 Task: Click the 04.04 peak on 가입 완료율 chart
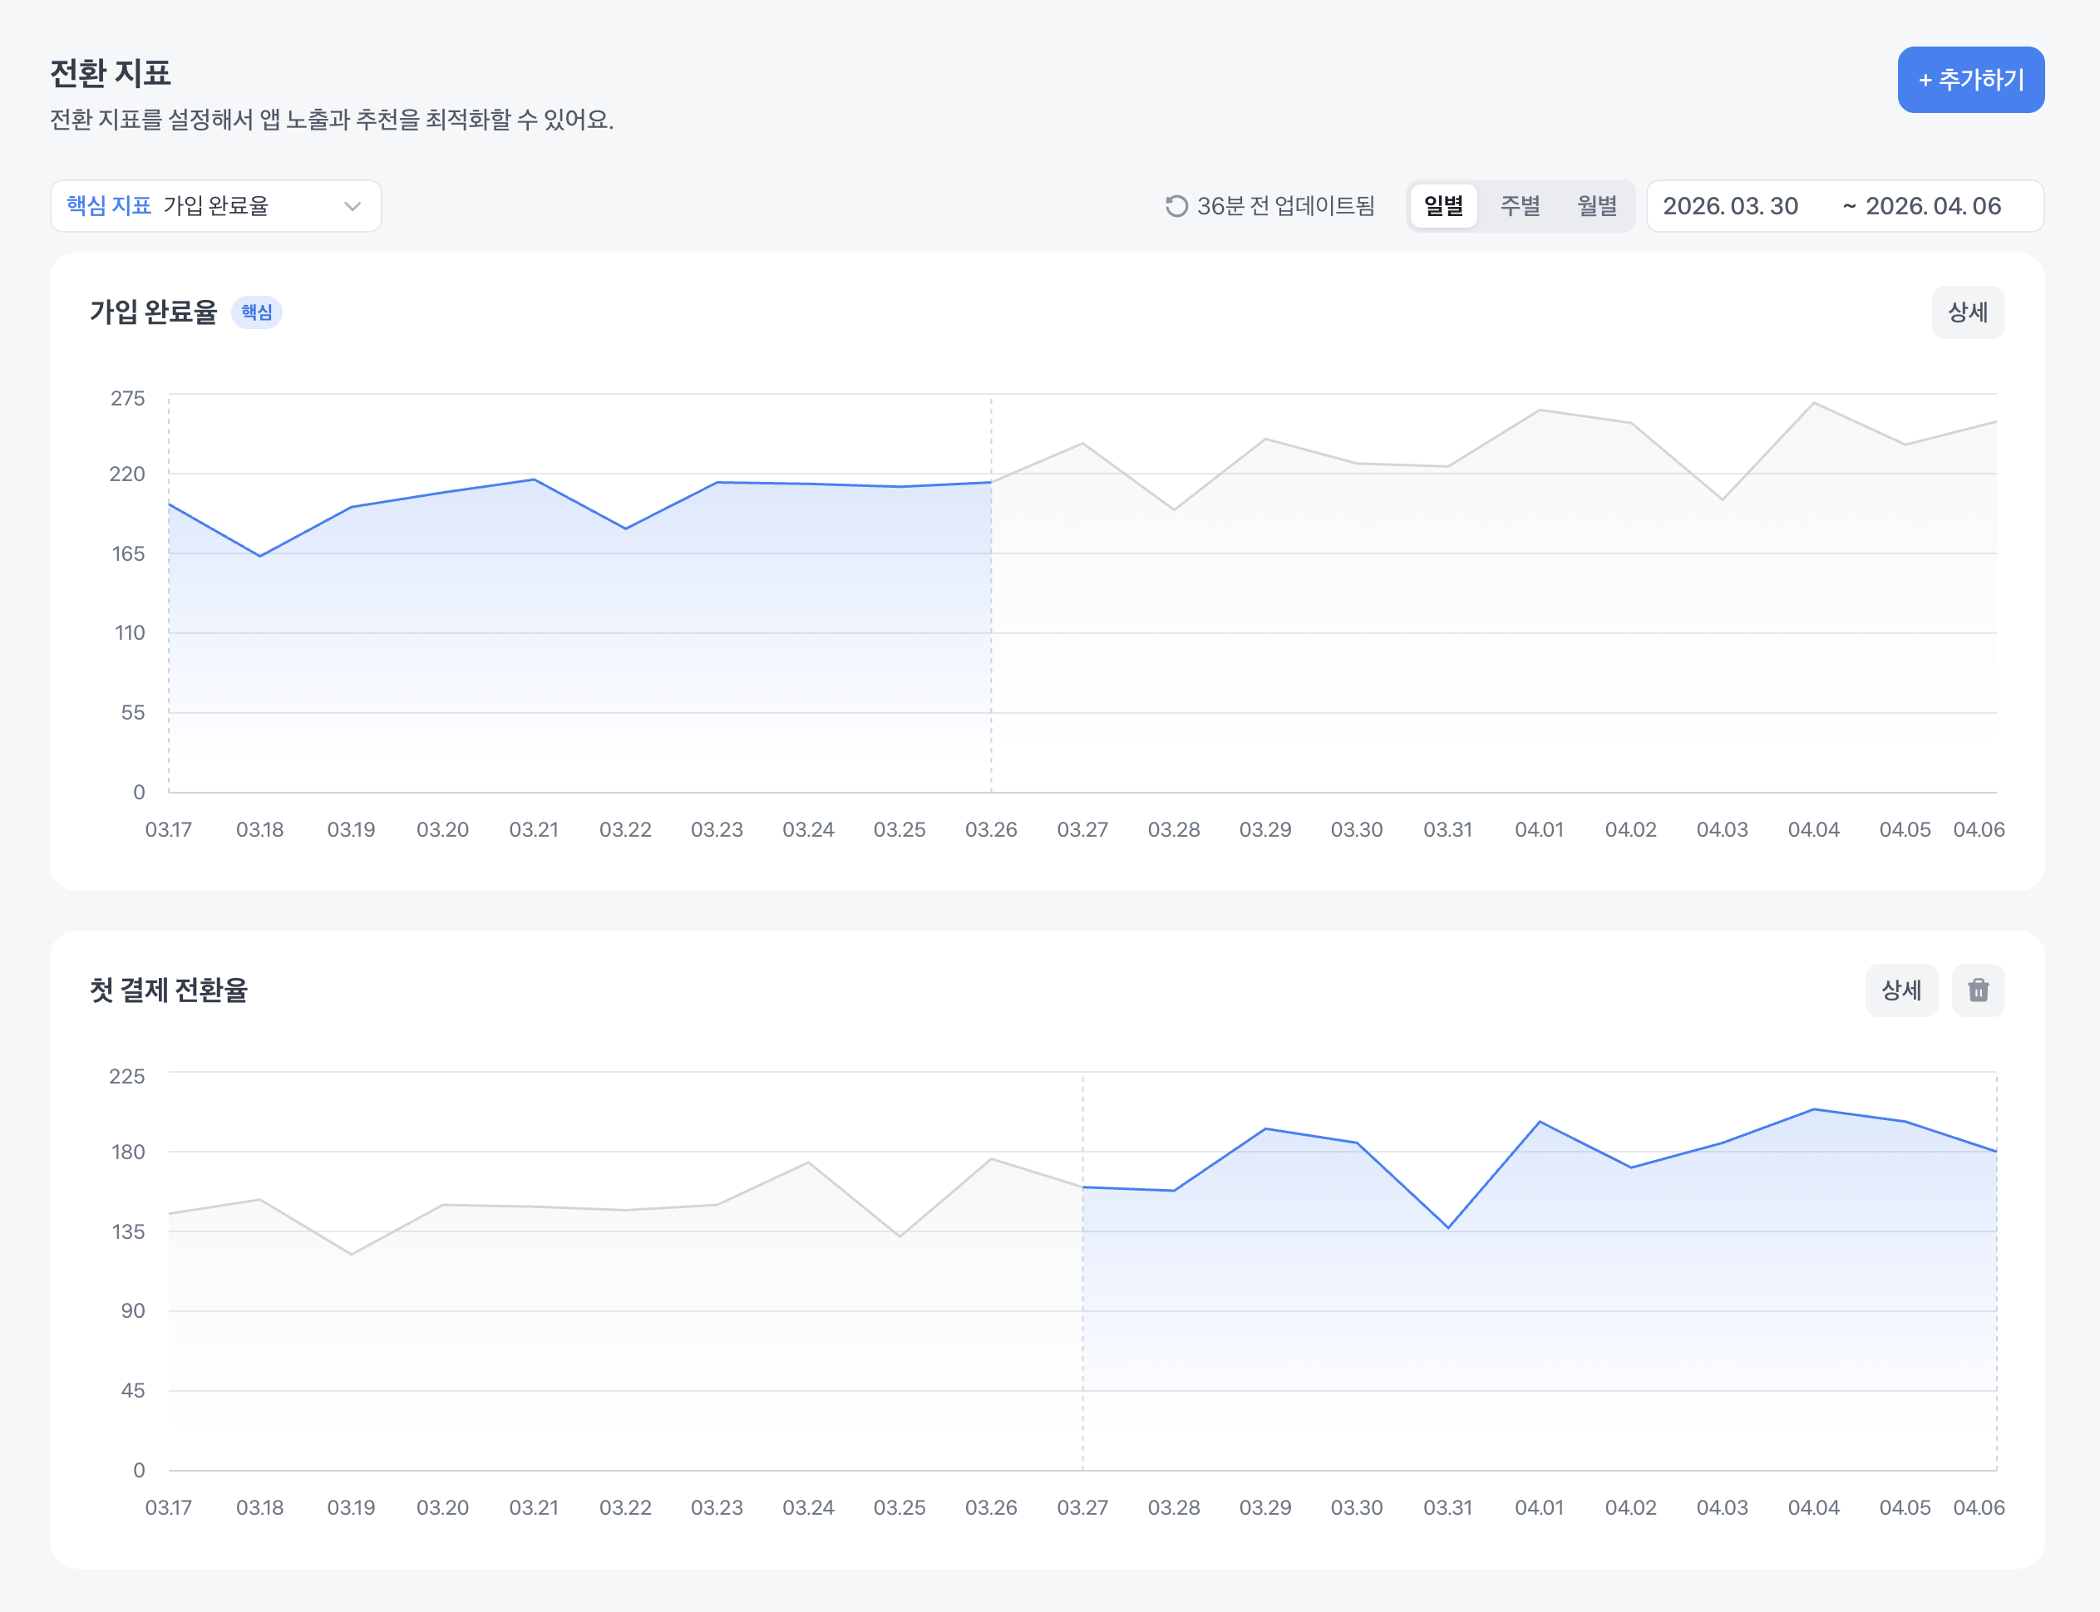tap(1813, 403)
